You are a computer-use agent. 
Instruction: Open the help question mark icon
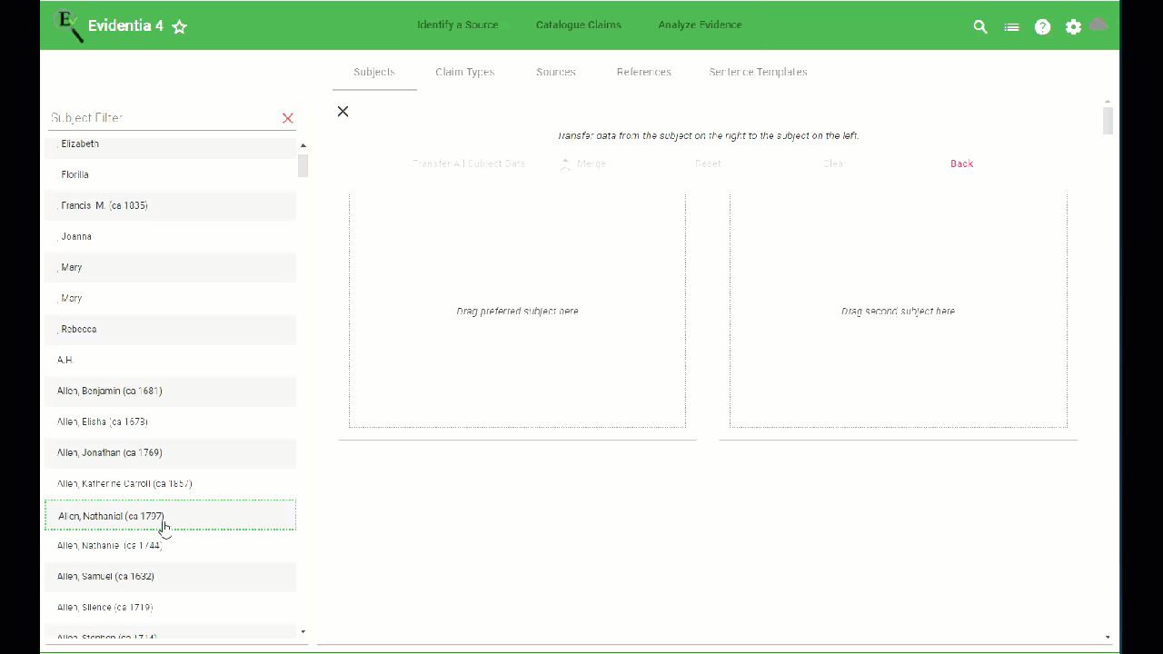(x=1042, y=26)
